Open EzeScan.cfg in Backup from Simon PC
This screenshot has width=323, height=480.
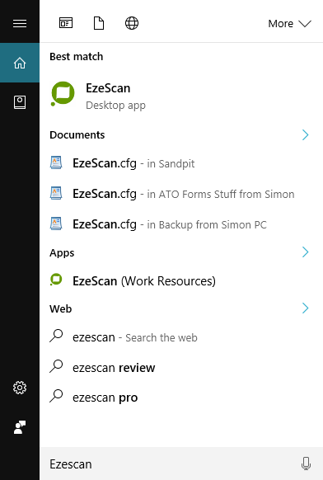tap(181, 224)
